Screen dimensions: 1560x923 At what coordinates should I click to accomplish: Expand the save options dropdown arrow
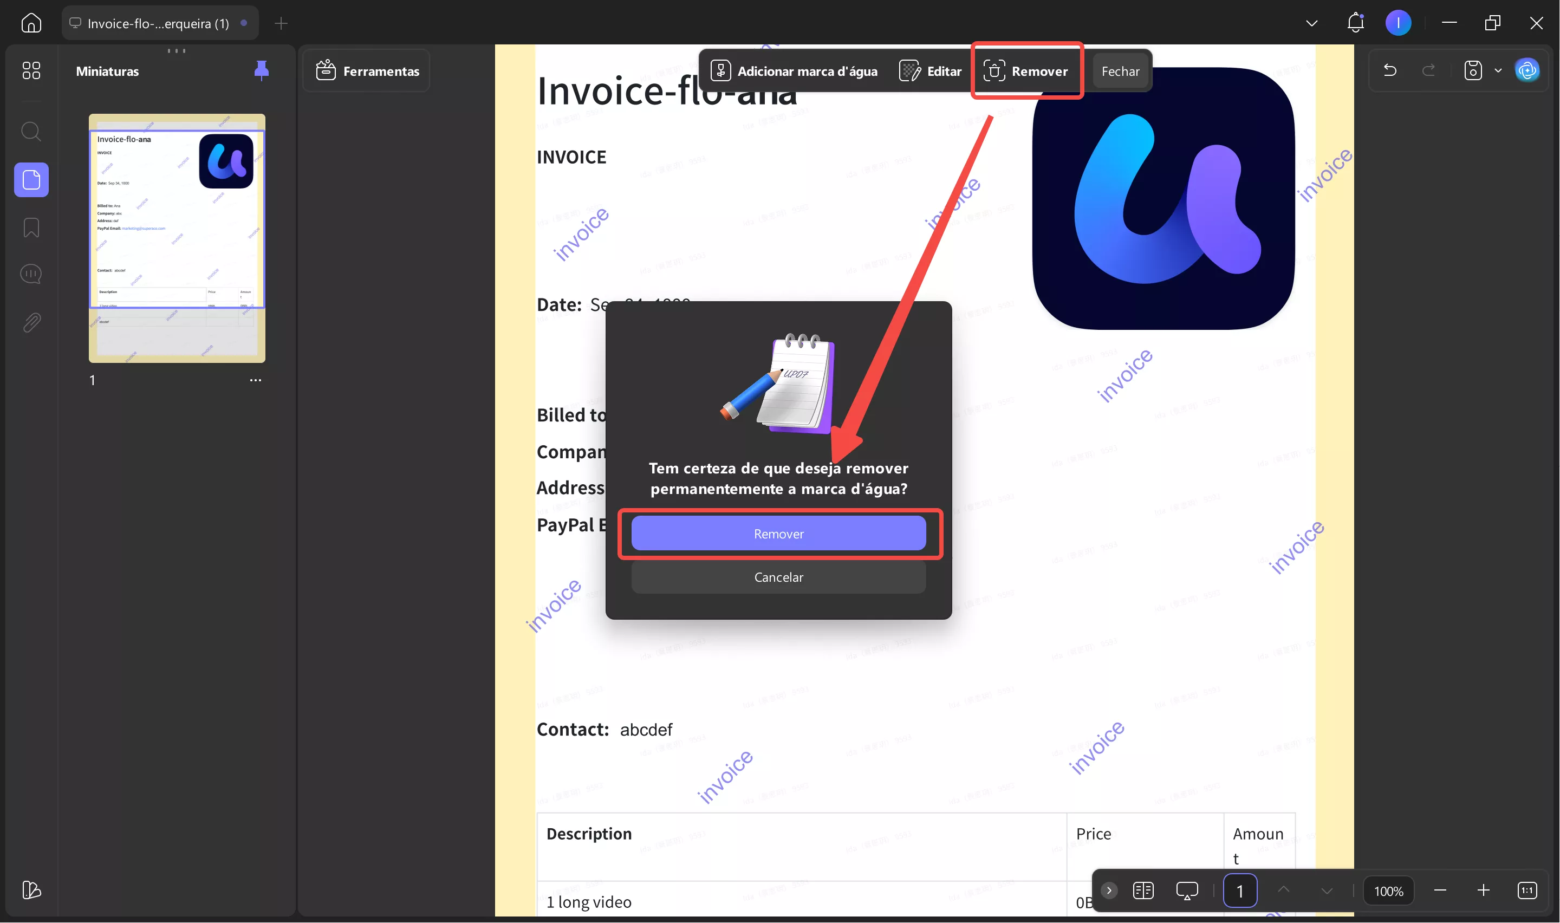point(1498,70)
